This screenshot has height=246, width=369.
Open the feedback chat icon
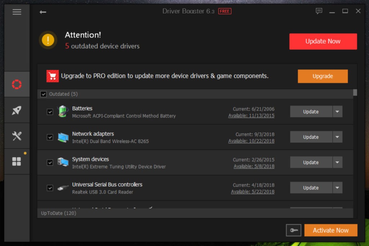point(319,11)
